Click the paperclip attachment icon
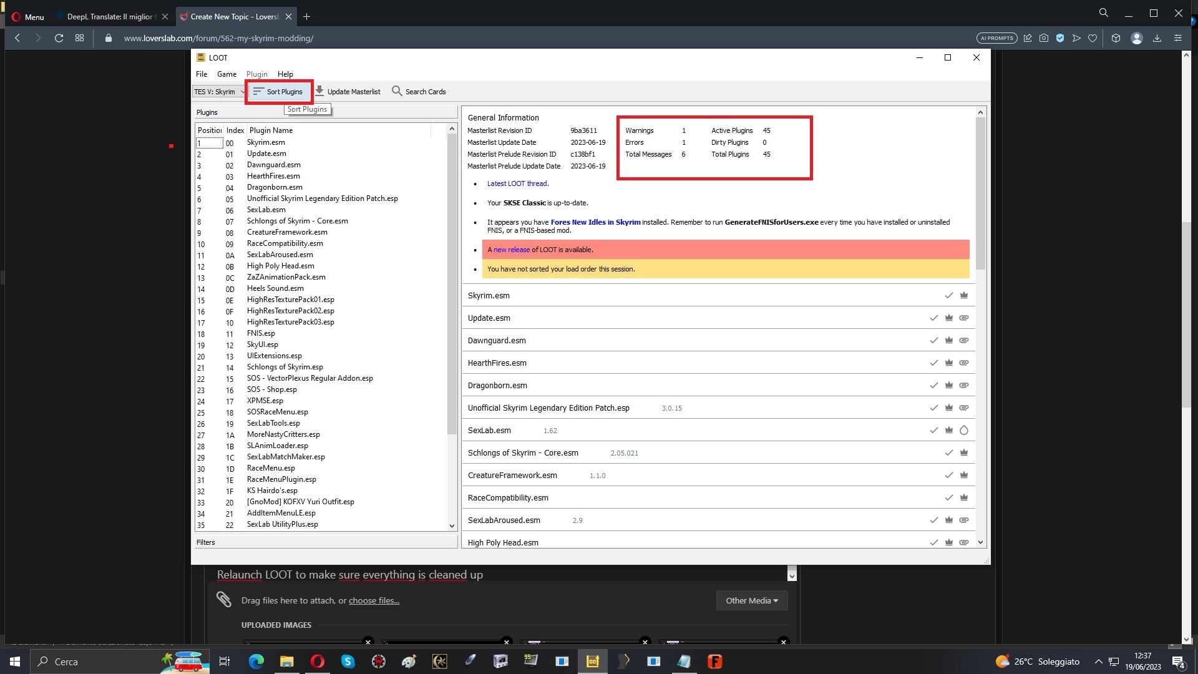 224,600
